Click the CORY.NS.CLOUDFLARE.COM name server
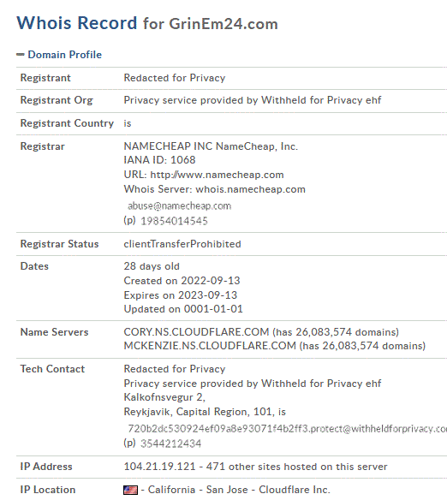The width and height of the screenshot is (447, 500). [x=196, y=332]
